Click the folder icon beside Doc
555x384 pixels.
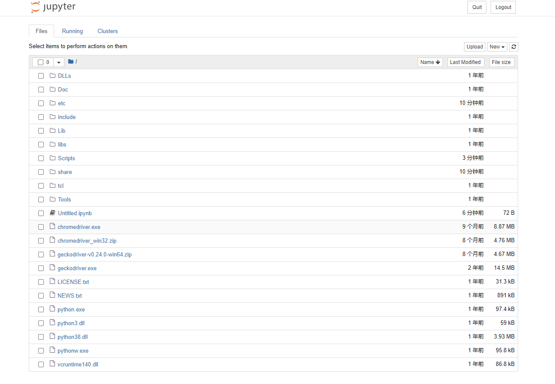click(x=53, y=89)
